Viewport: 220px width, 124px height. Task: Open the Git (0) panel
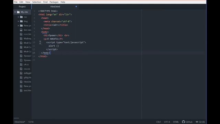point(200,122)
